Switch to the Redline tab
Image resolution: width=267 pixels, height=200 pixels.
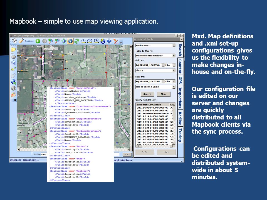click(x=180, y=118)
